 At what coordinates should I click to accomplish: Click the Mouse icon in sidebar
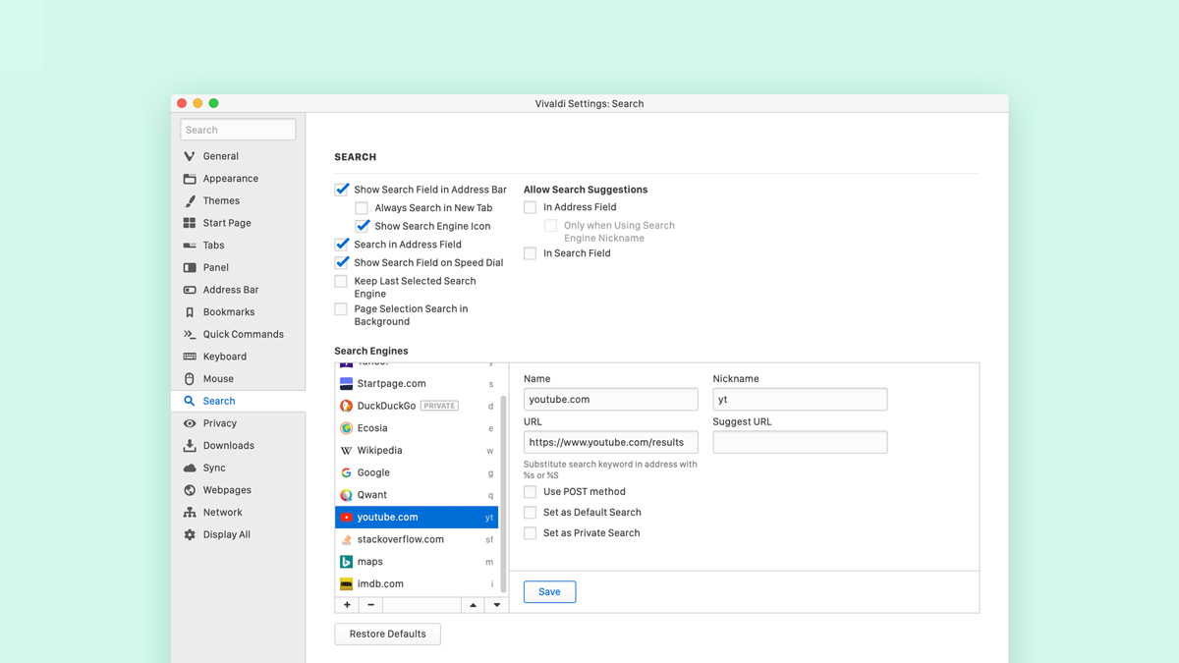pos(190,379)
